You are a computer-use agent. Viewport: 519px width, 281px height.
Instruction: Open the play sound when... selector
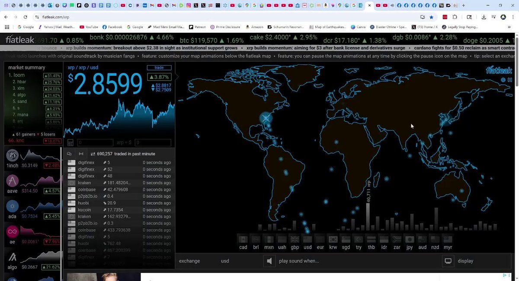pyautogui.click(x=299, y=261)
